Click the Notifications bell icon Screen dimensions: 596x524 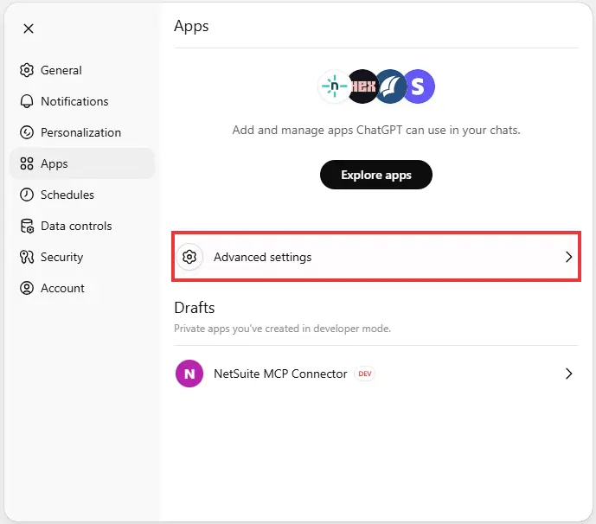27,101
